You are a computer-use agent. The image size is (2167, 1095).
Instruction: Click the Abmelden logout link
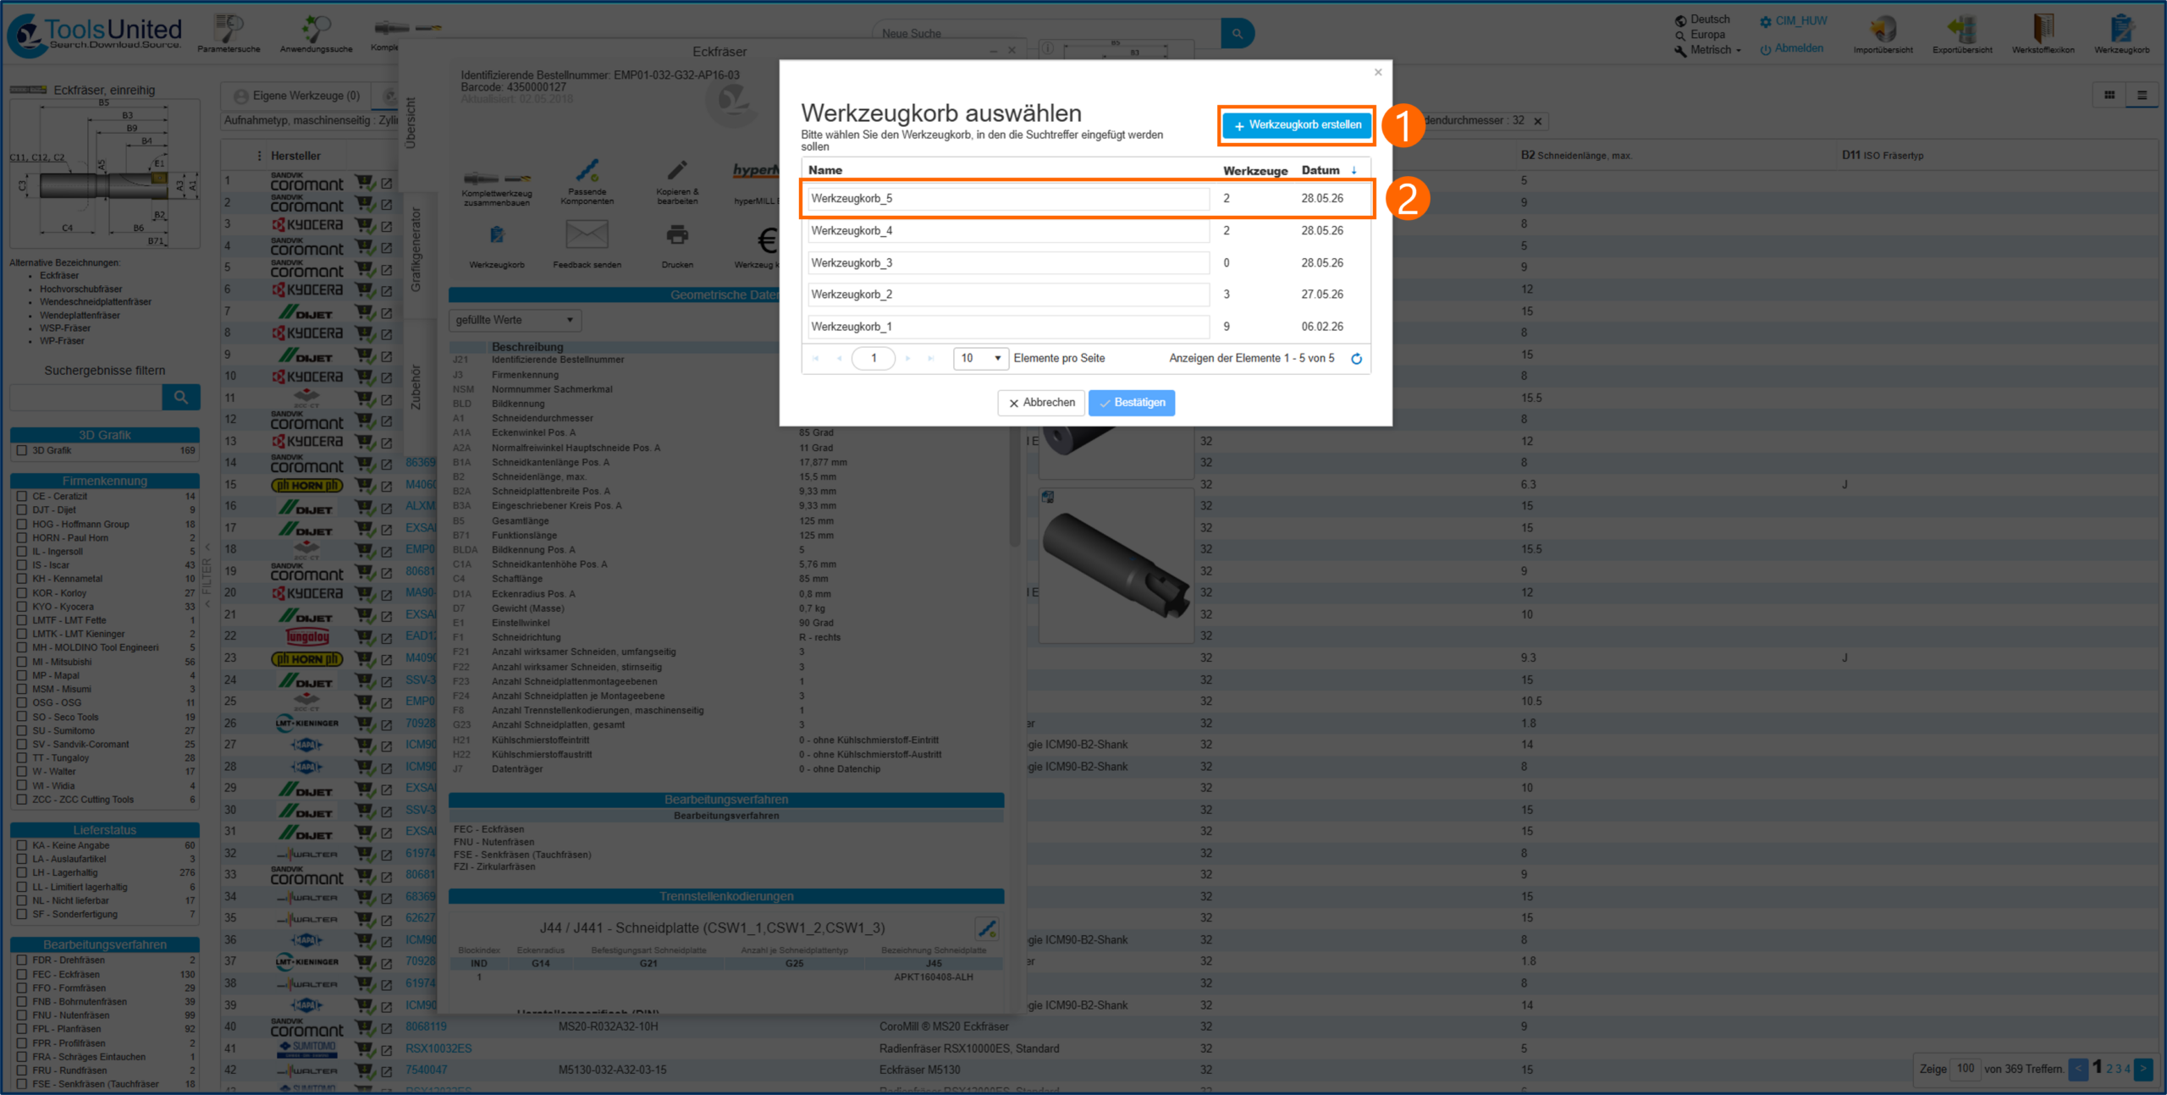tap(1791, 49)
